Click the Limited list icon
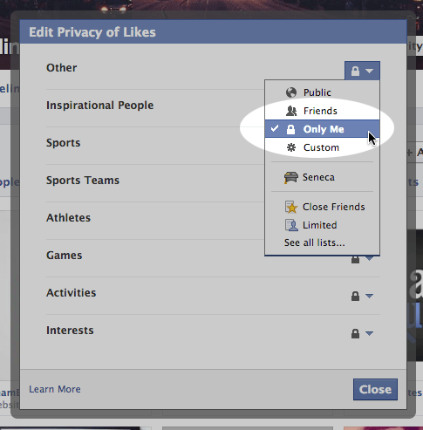The height and width of the screenshot is (430, 423). click(291, 225)
